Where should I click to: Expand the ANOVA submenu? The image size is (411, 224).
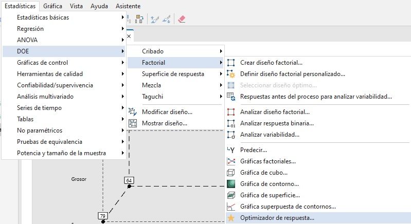[x=64, y=40]
